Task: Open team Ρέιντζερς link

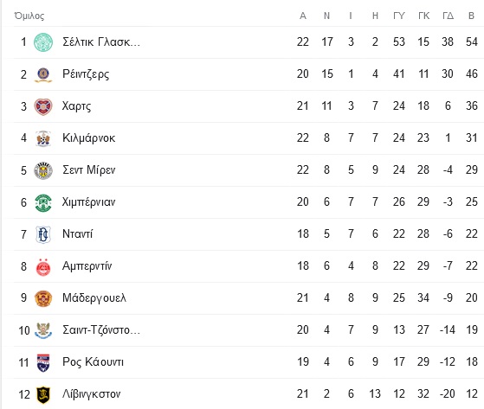Action: [x=86, y=74]
